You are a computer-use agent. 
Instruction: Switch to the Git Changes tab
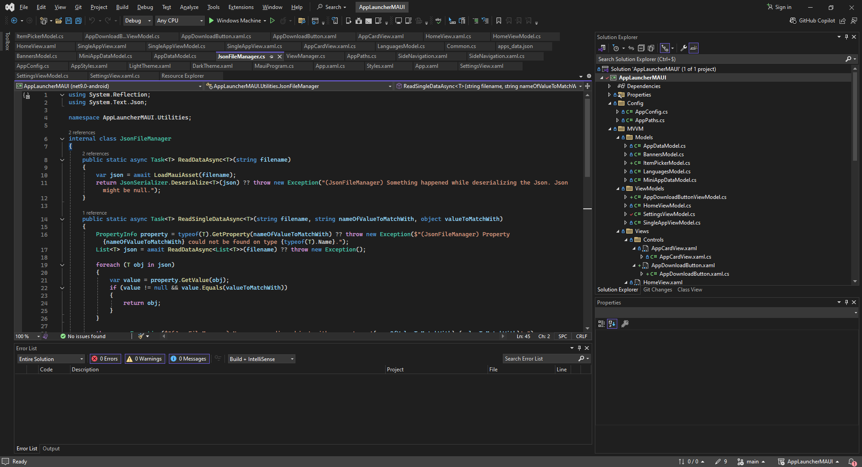tap(657, 290)
